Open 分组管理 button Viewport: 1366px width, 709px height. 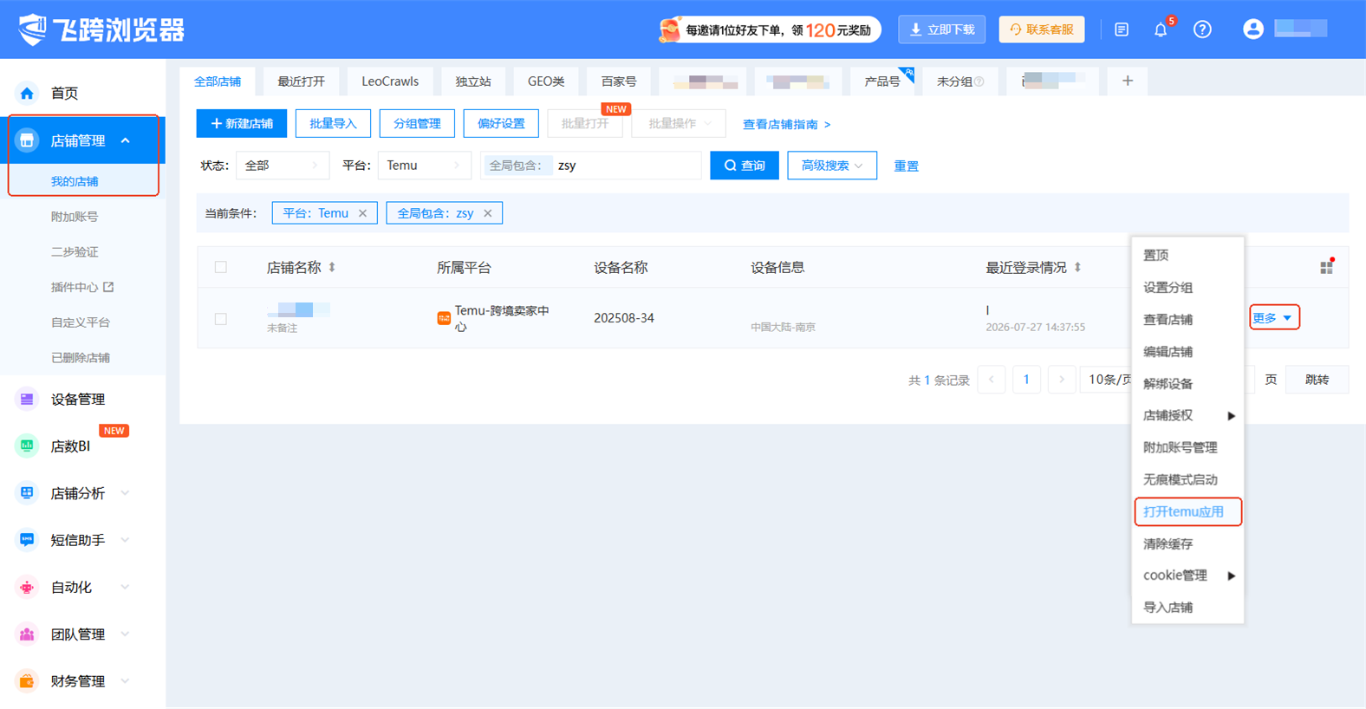[417, 124]
